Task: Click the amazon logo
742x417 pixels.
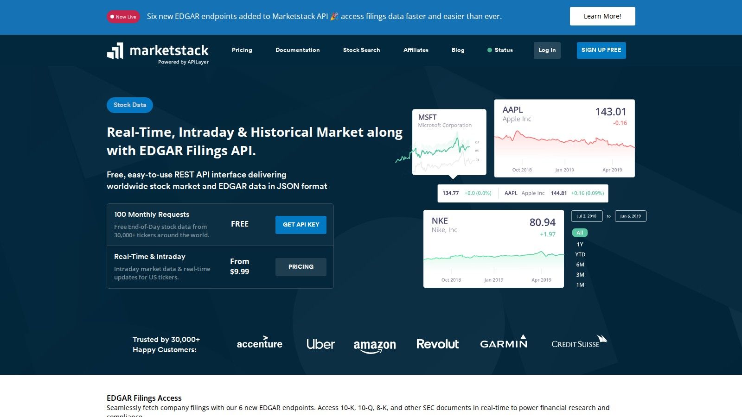Action: 375,346
